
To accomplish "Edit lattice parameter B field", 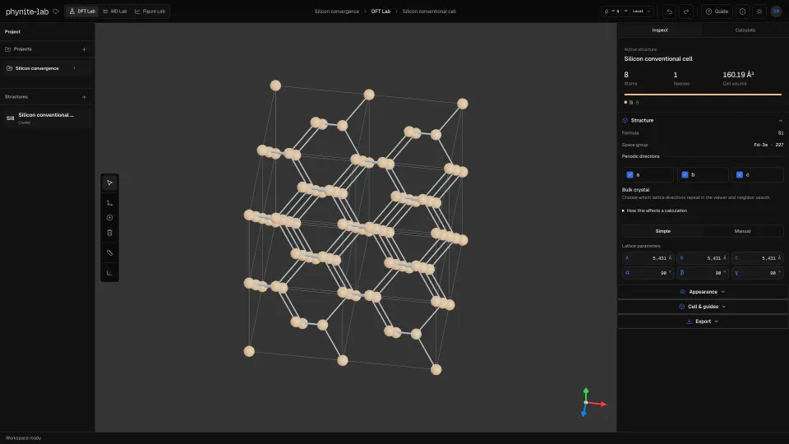I will (x=703, y=257).
